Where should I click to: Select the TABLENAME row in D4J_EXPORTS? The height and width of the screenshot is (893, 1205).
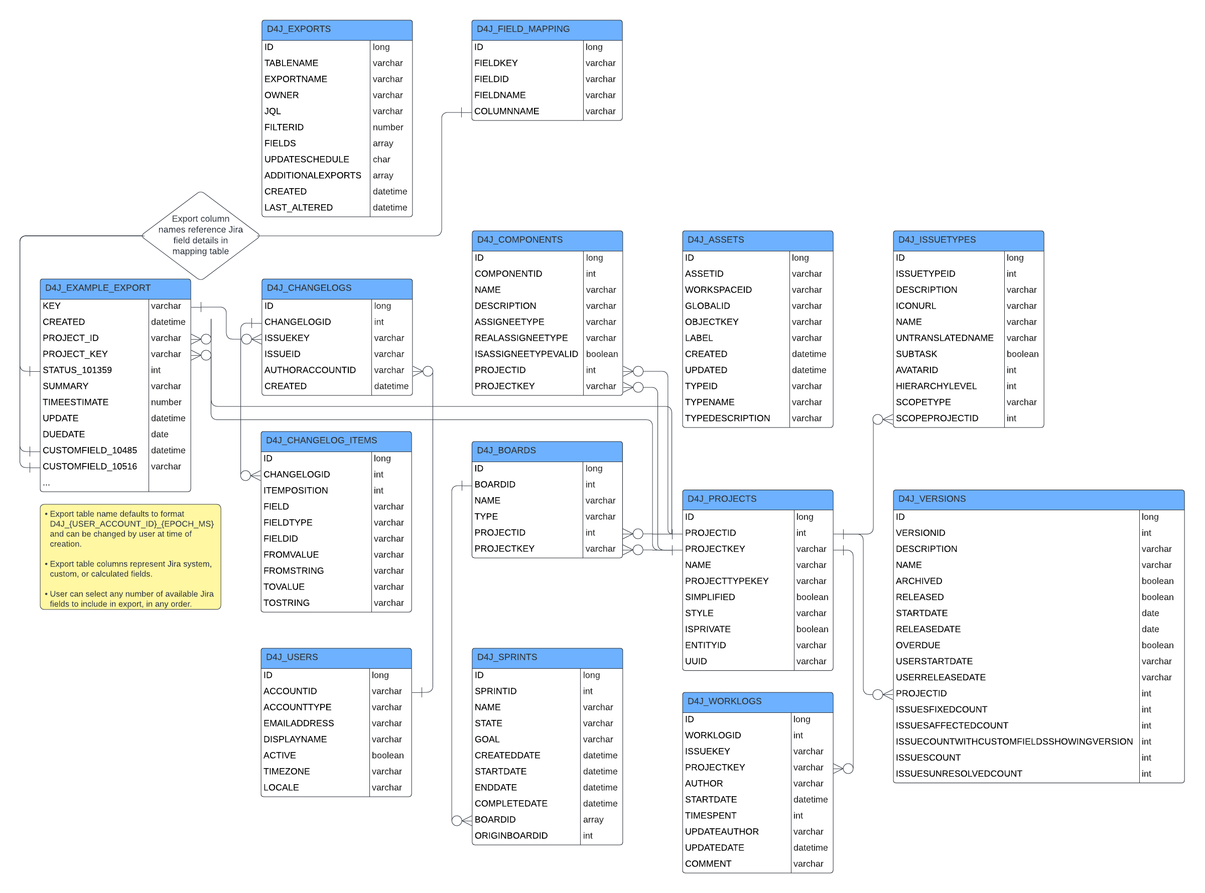tap(337, 63)
